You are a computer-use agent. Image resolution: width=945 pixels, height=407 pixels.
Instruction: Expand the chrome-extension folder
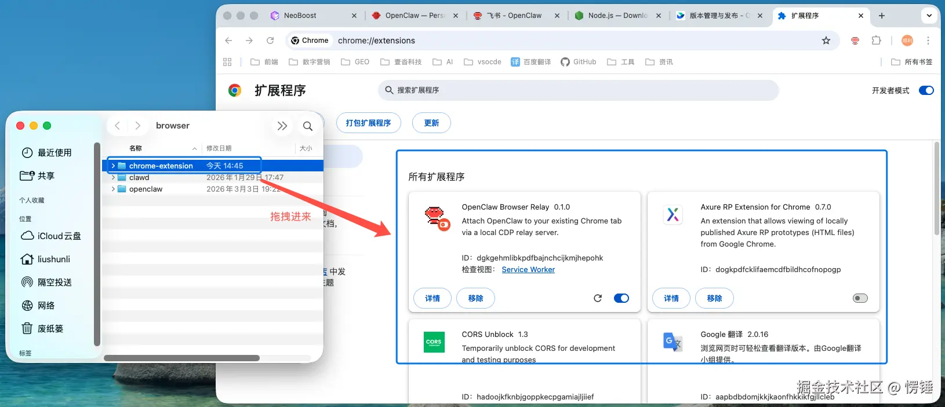tap(113, 166)
